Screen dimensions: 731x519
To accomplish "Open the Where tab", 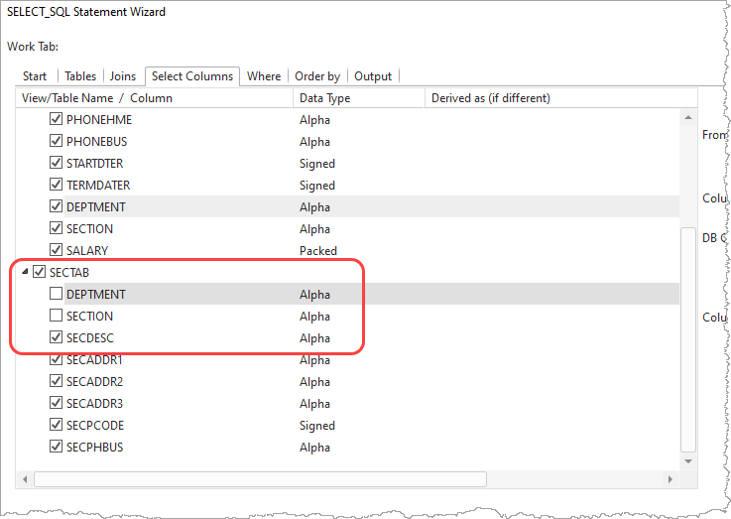I will point(264,76).
